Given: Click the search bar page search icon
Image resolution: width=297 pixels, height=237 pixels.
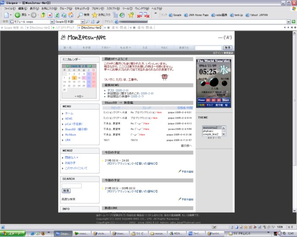Looking at the screenshot, I should coord(93,22).
